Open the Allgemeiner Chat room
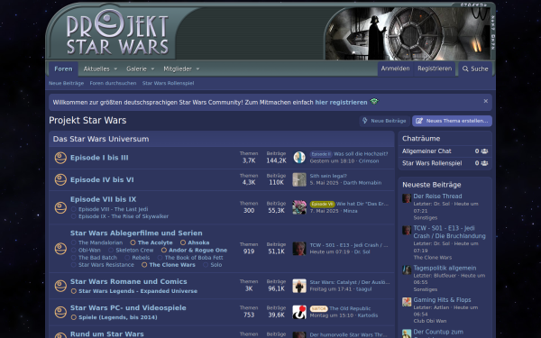The height and width of the screenshot is (338, 541). click(426, 151)
